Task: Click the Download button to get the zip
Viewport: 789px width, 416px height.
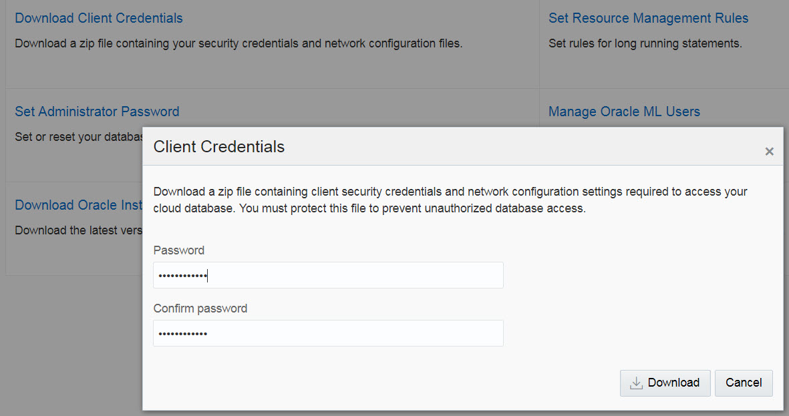Action: pyautogui.click(x=668, y=383)
